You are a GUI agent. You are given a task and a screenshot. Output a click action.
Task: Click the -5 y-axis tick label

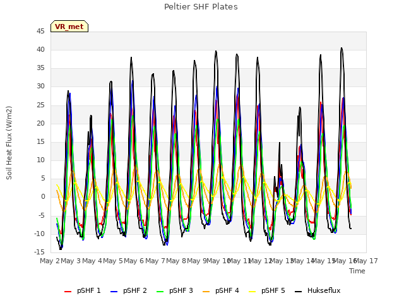[x=42, y=215]
